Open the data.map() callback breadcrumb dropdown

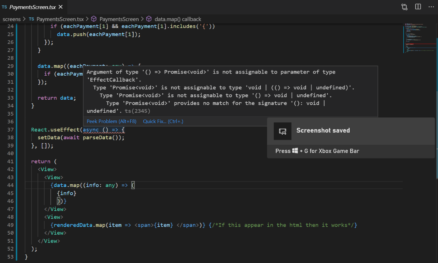click(178, 19)
